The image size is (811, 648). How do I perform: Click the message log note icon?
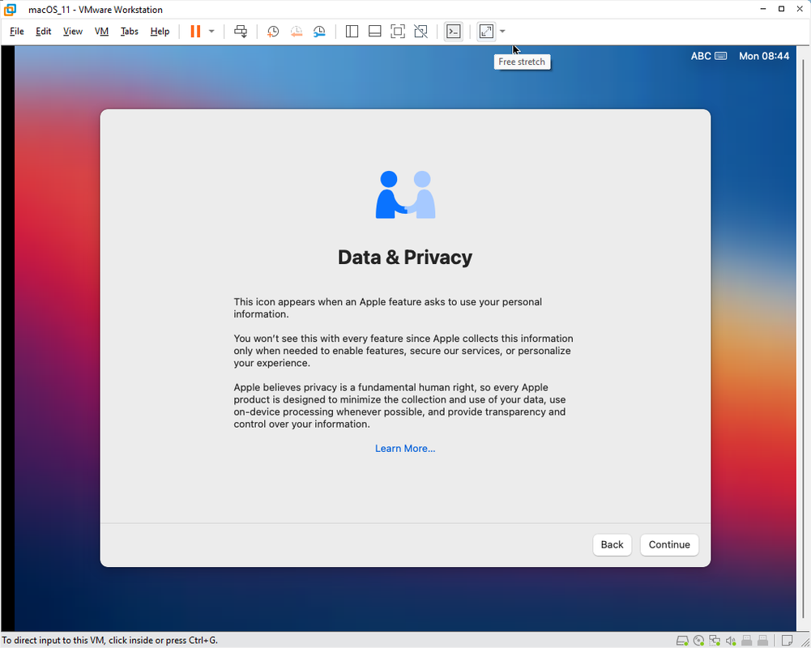[x=787, y=641]
